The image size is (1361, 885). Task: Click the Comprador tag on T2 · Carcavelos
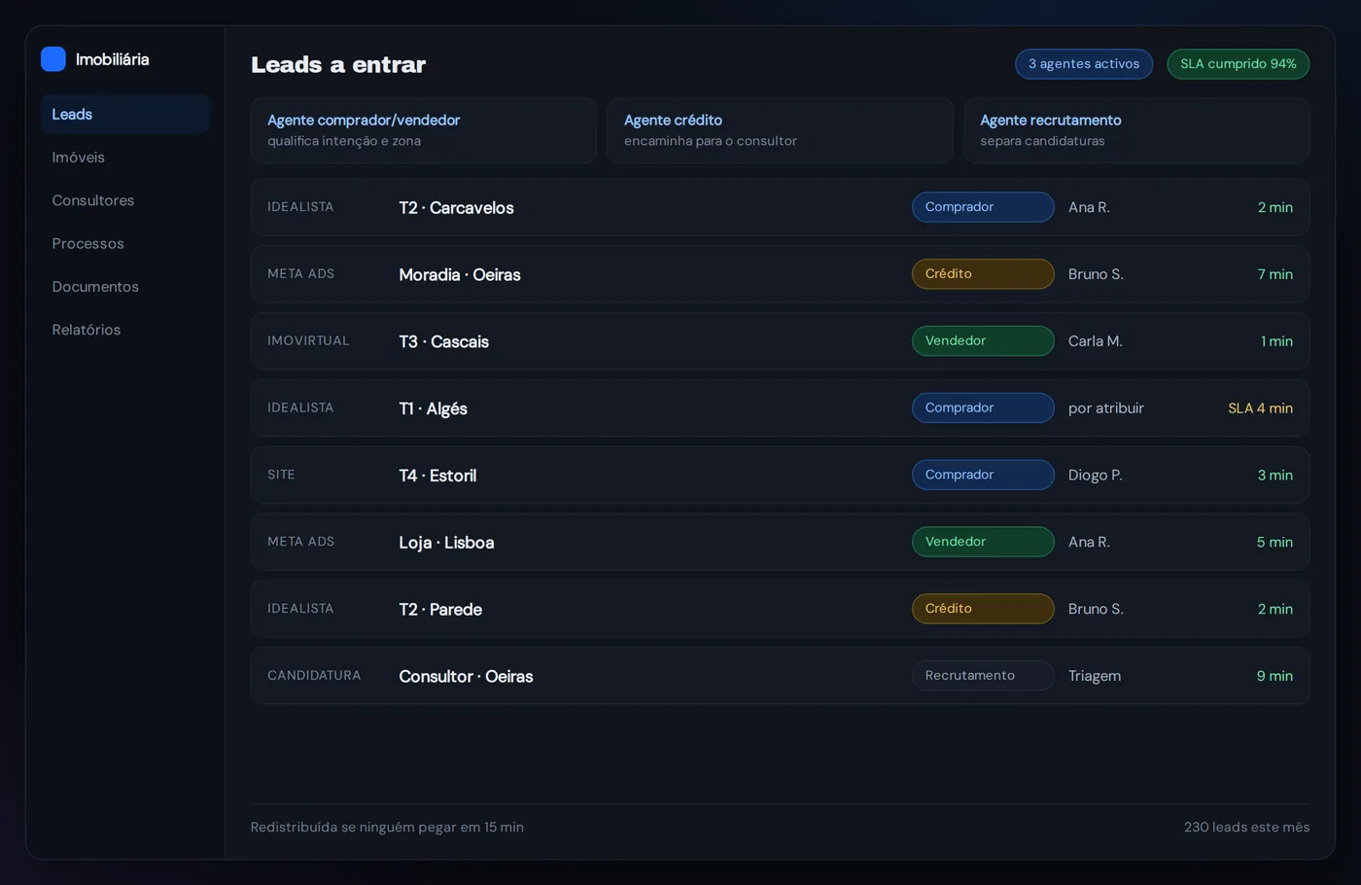983,207
